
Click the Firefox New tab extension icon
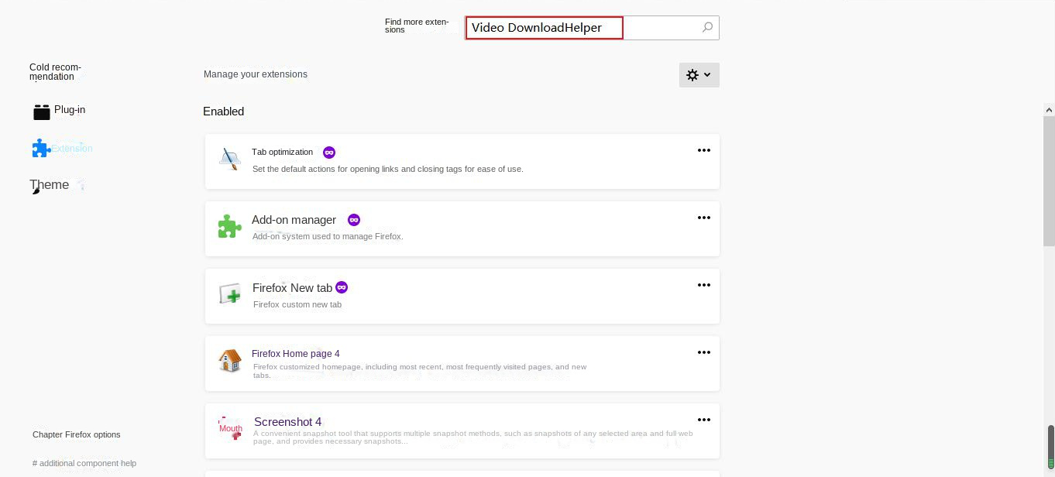[230, 294]
